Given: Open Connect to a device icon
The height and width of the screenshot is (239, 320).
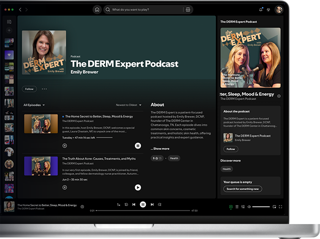Looking at the screenshot, I should point(243,207).
